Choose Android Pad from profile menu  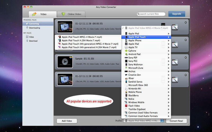146,54
